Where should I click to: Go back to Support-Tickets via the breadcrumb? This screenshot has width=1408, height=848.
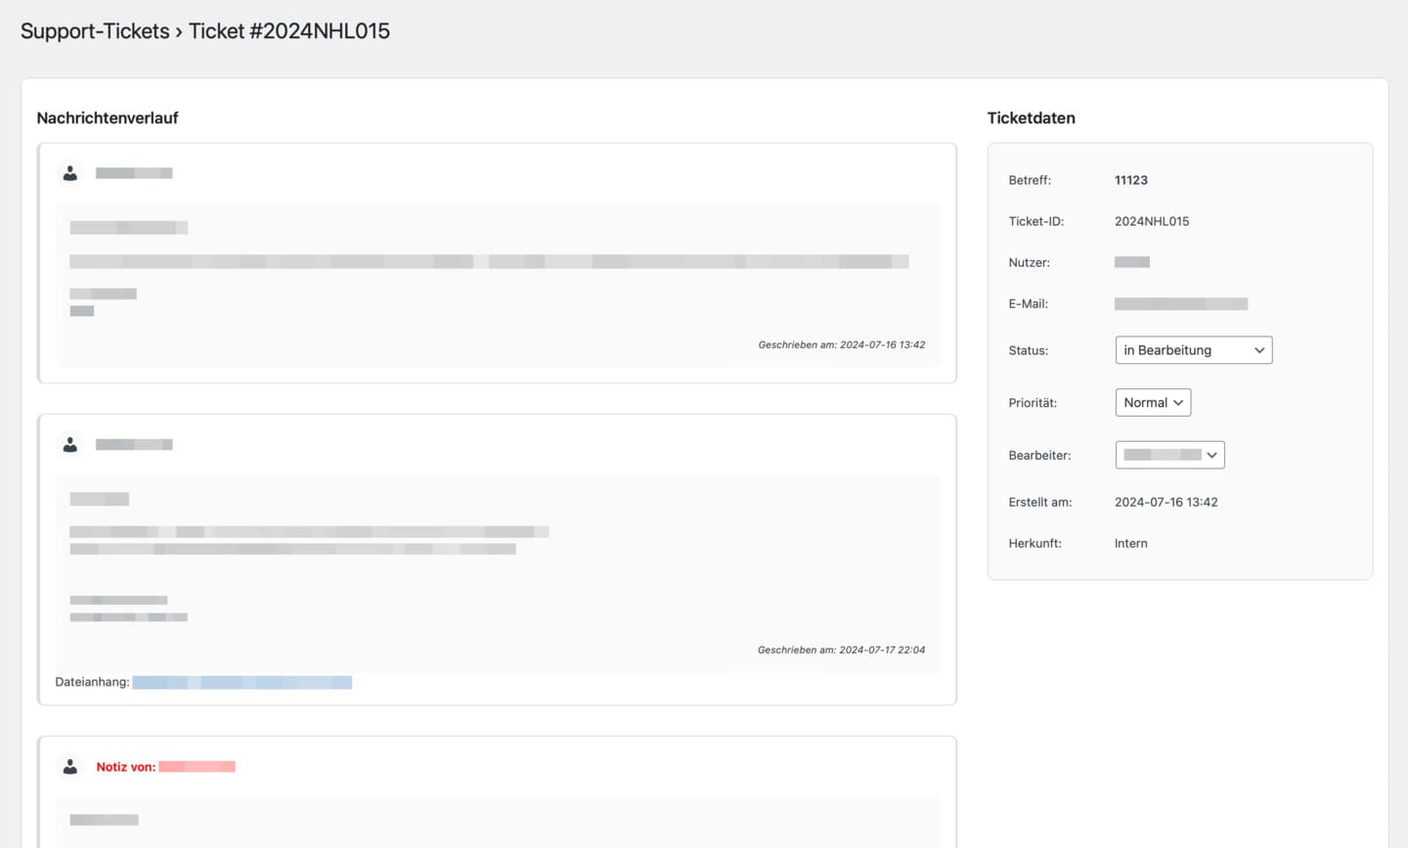(95, 31)
